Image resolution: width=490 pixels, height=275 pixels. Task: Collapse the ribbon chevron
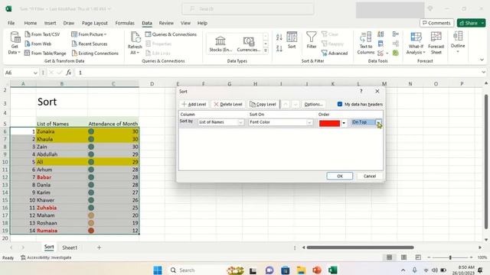[482, 60]
